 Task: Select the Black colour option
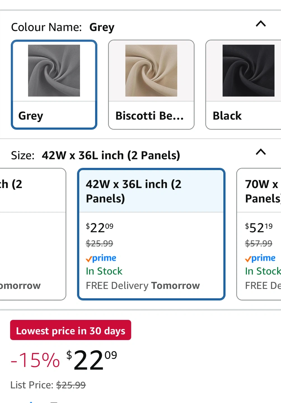coord(243,85)
